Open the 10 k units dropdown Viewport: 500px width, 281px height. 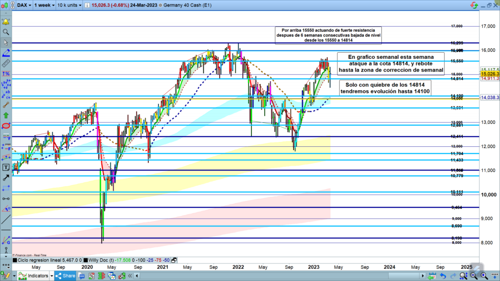point(70,5)
